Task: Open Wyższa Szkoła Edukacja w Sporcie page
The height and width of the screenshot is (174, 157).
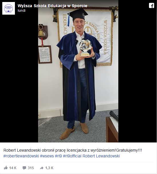Action: coord(52,6)
